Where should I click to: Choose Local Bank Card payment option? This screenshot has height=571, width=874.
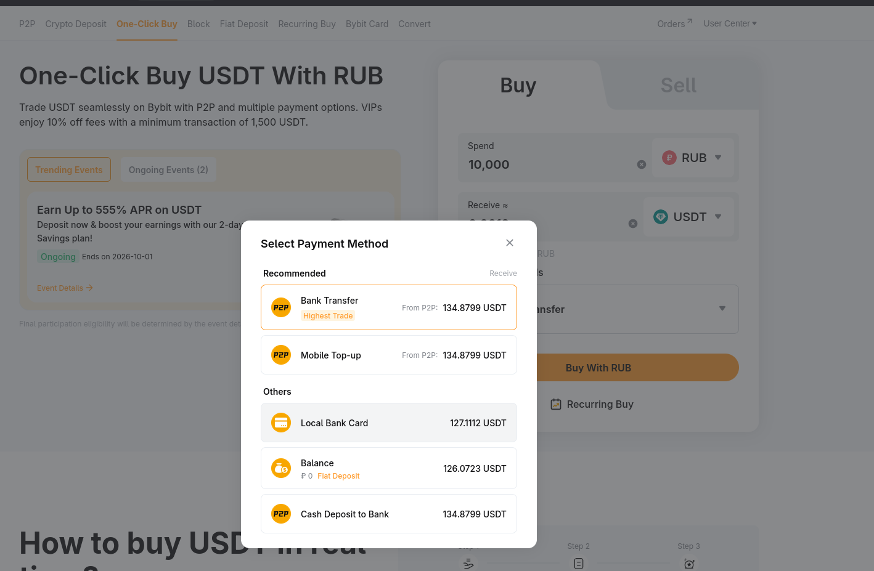point(389,423)
